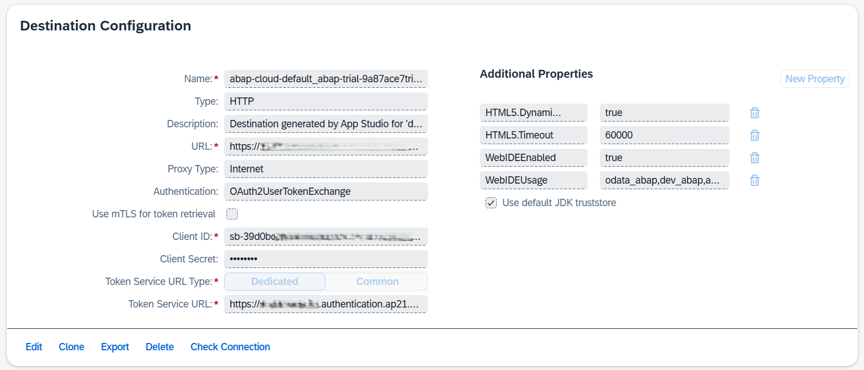Click the Edit button
This screenshot has height=370, width=864.
(x=33, y=346)
